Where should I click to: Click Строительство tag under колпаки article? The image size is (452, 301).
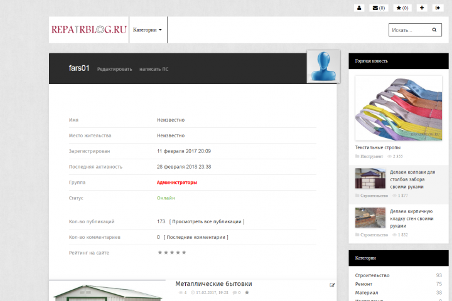click(374, 196)
